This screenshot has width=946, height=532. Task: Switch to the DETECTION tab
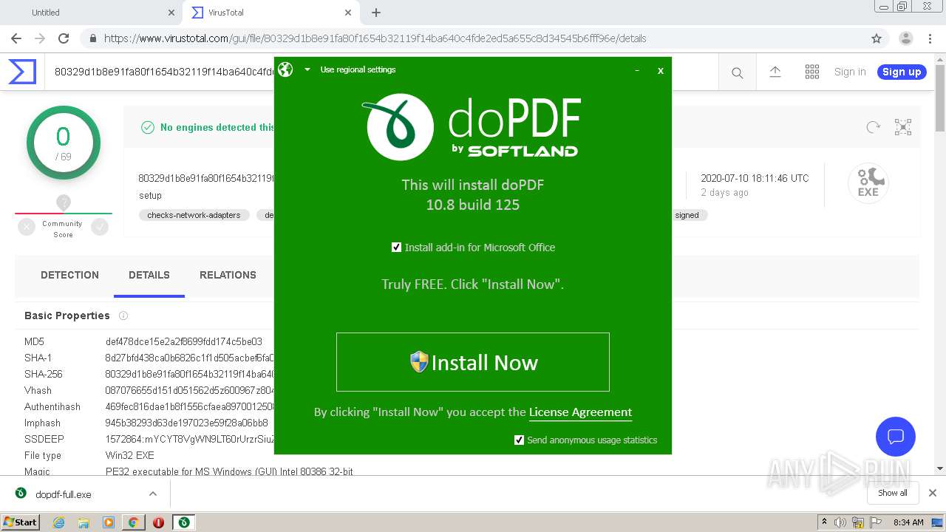pyautogui.click(x=69, y=275)
